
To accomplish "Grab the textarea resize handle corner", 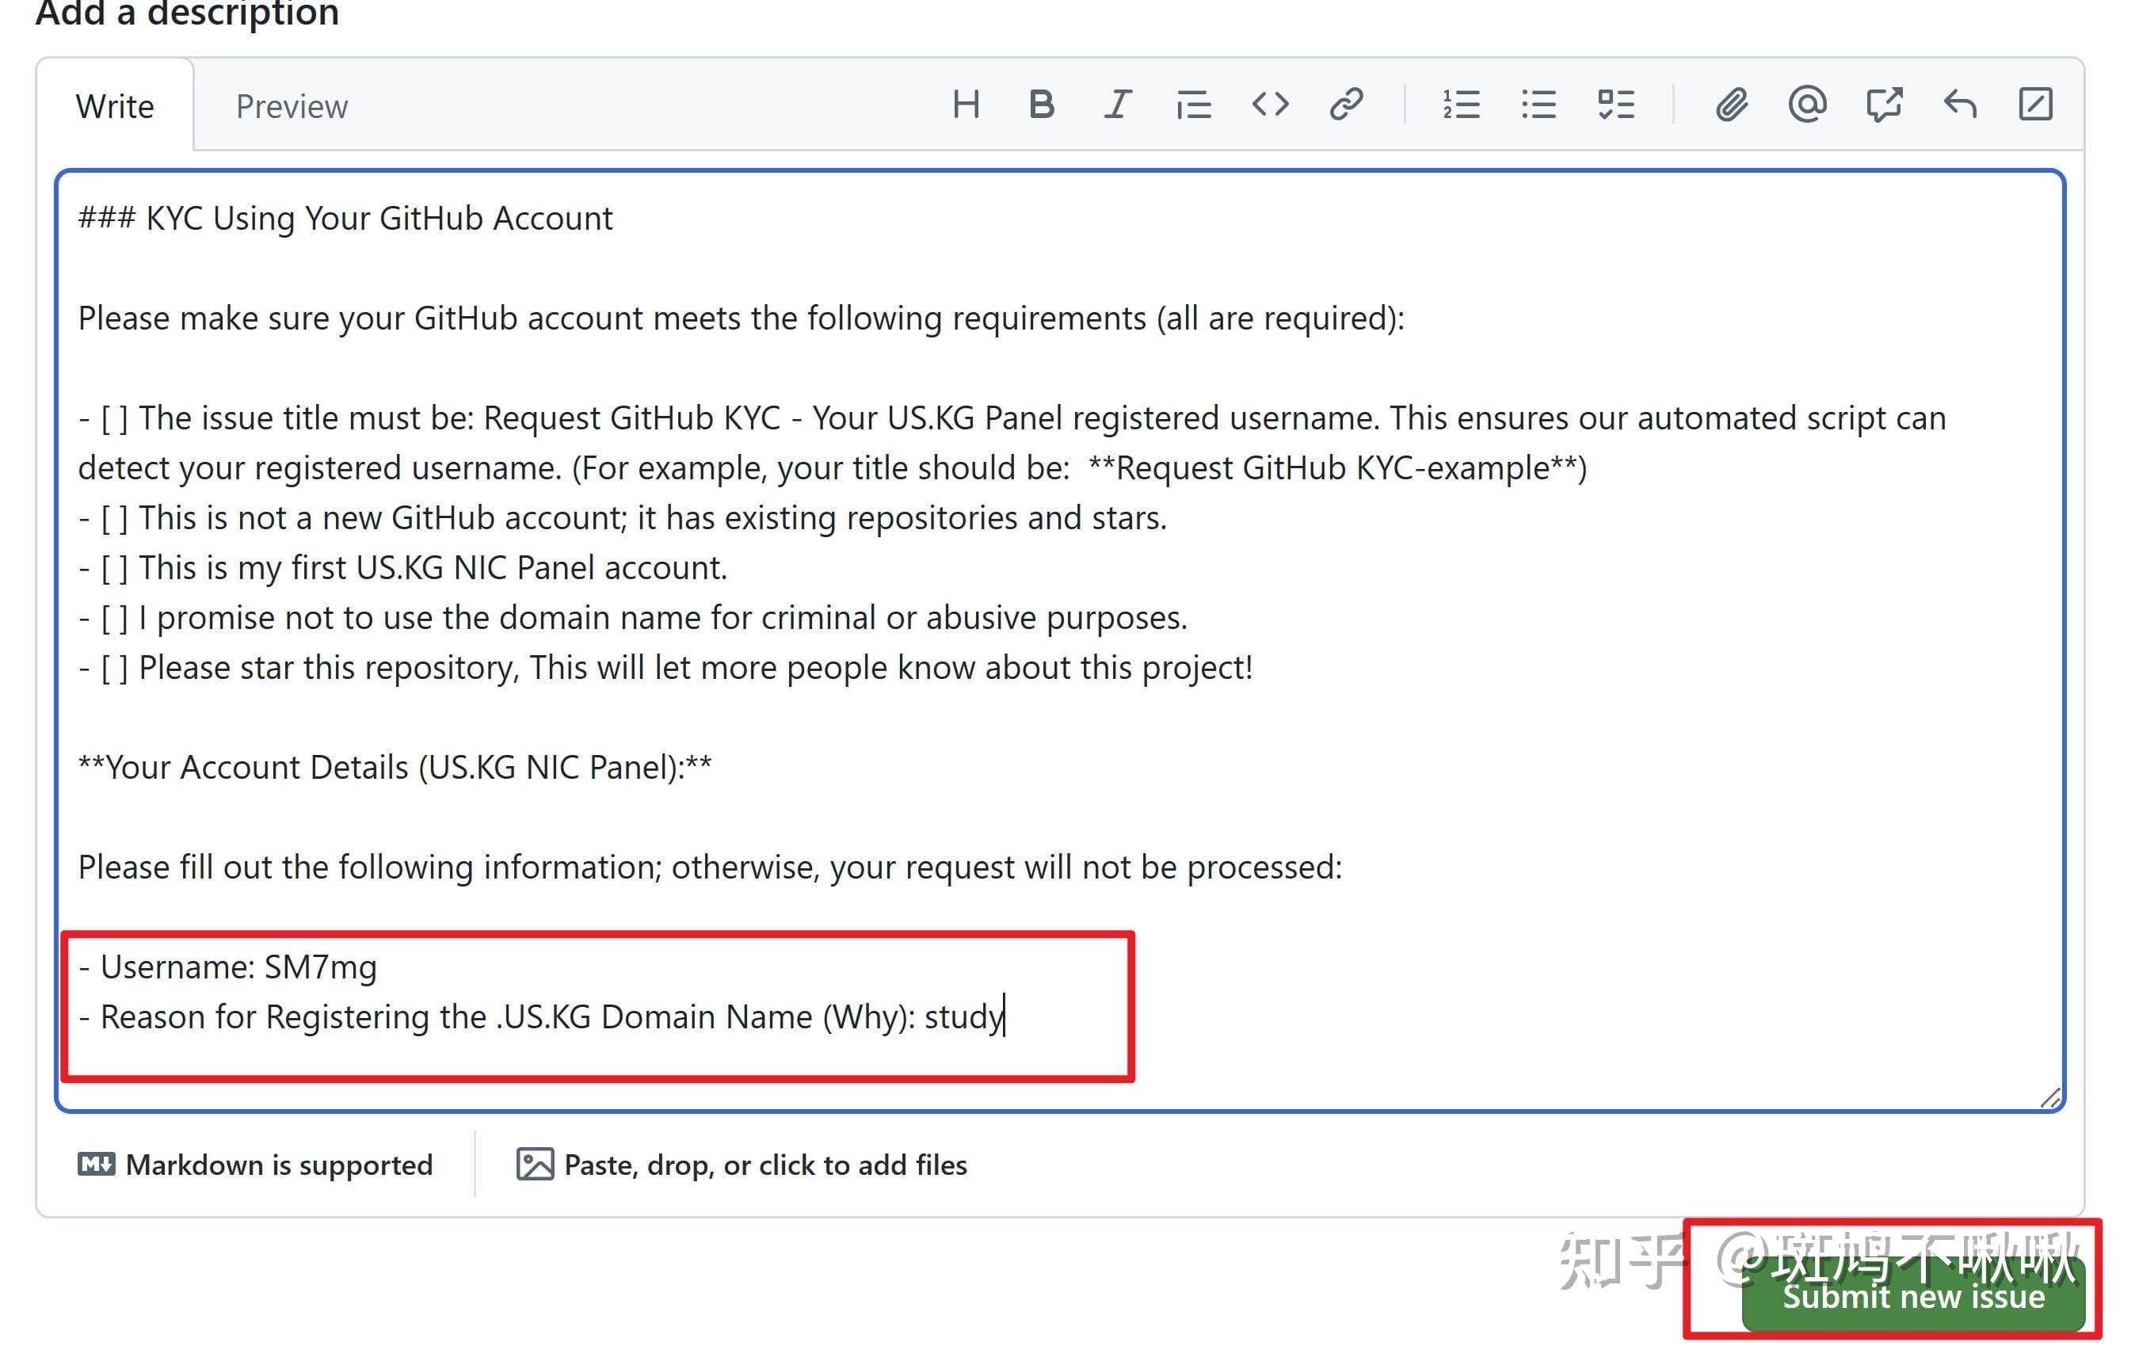I will click(x=2050, y=1098).
